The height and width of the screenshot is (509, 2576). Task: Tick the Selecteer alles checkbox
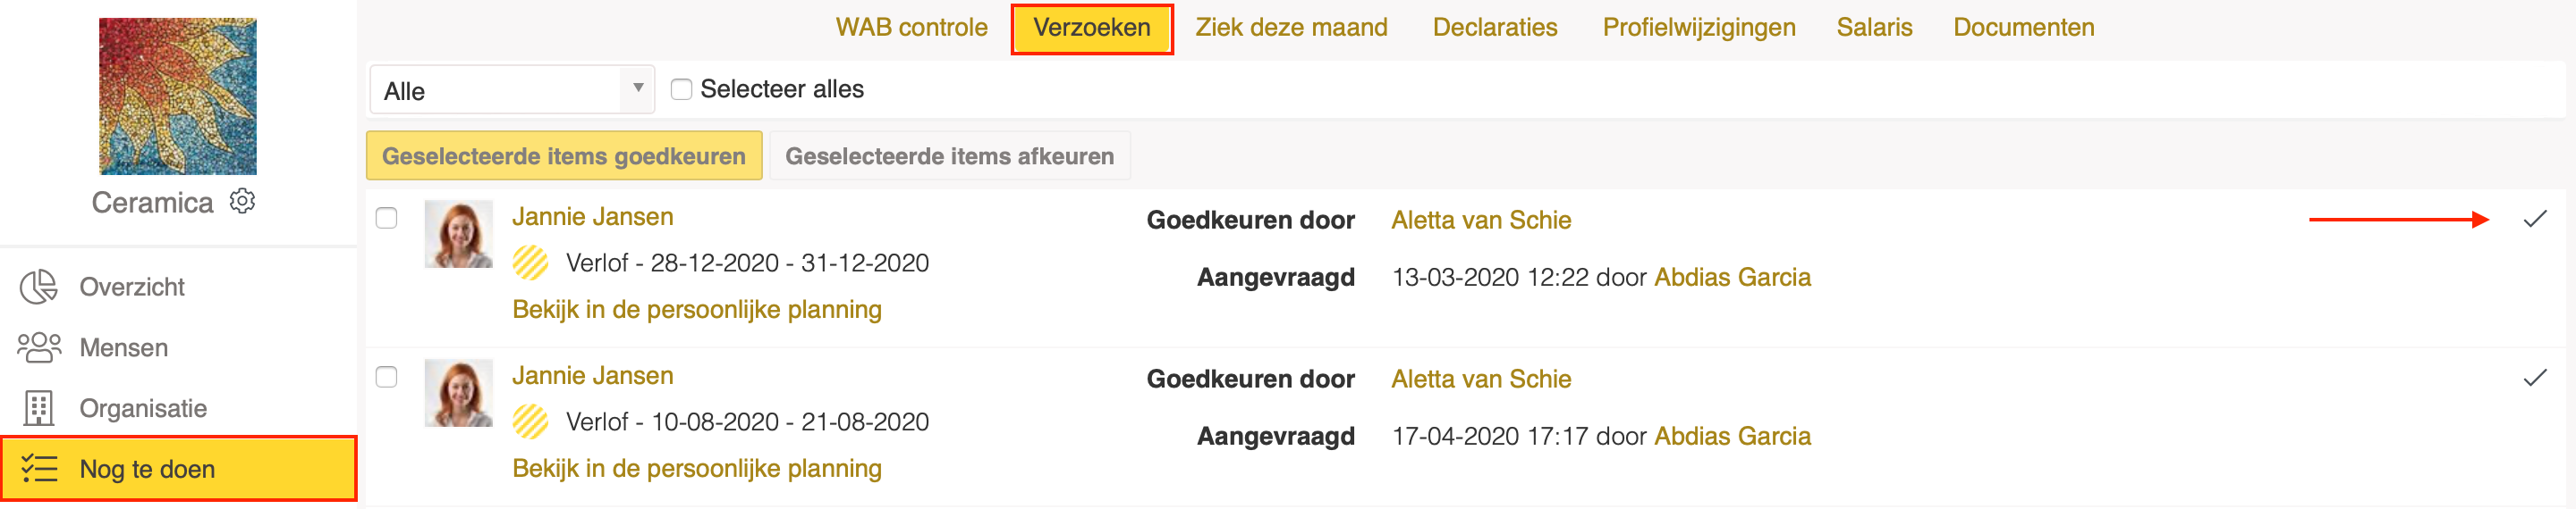tap(681, 90)
